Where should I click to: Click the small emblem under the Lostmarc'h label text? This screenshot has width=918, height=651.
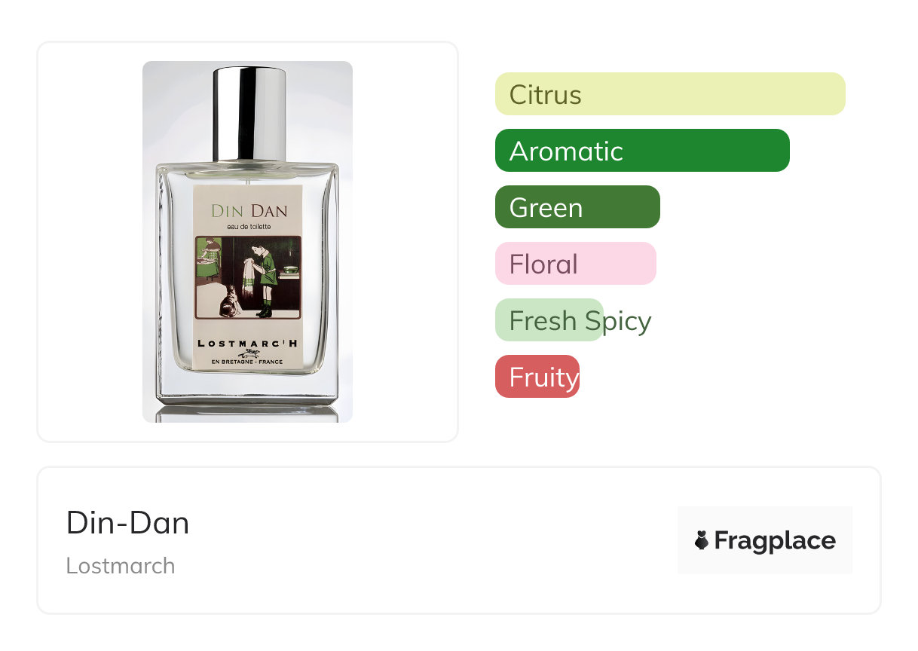coord(247,353)
